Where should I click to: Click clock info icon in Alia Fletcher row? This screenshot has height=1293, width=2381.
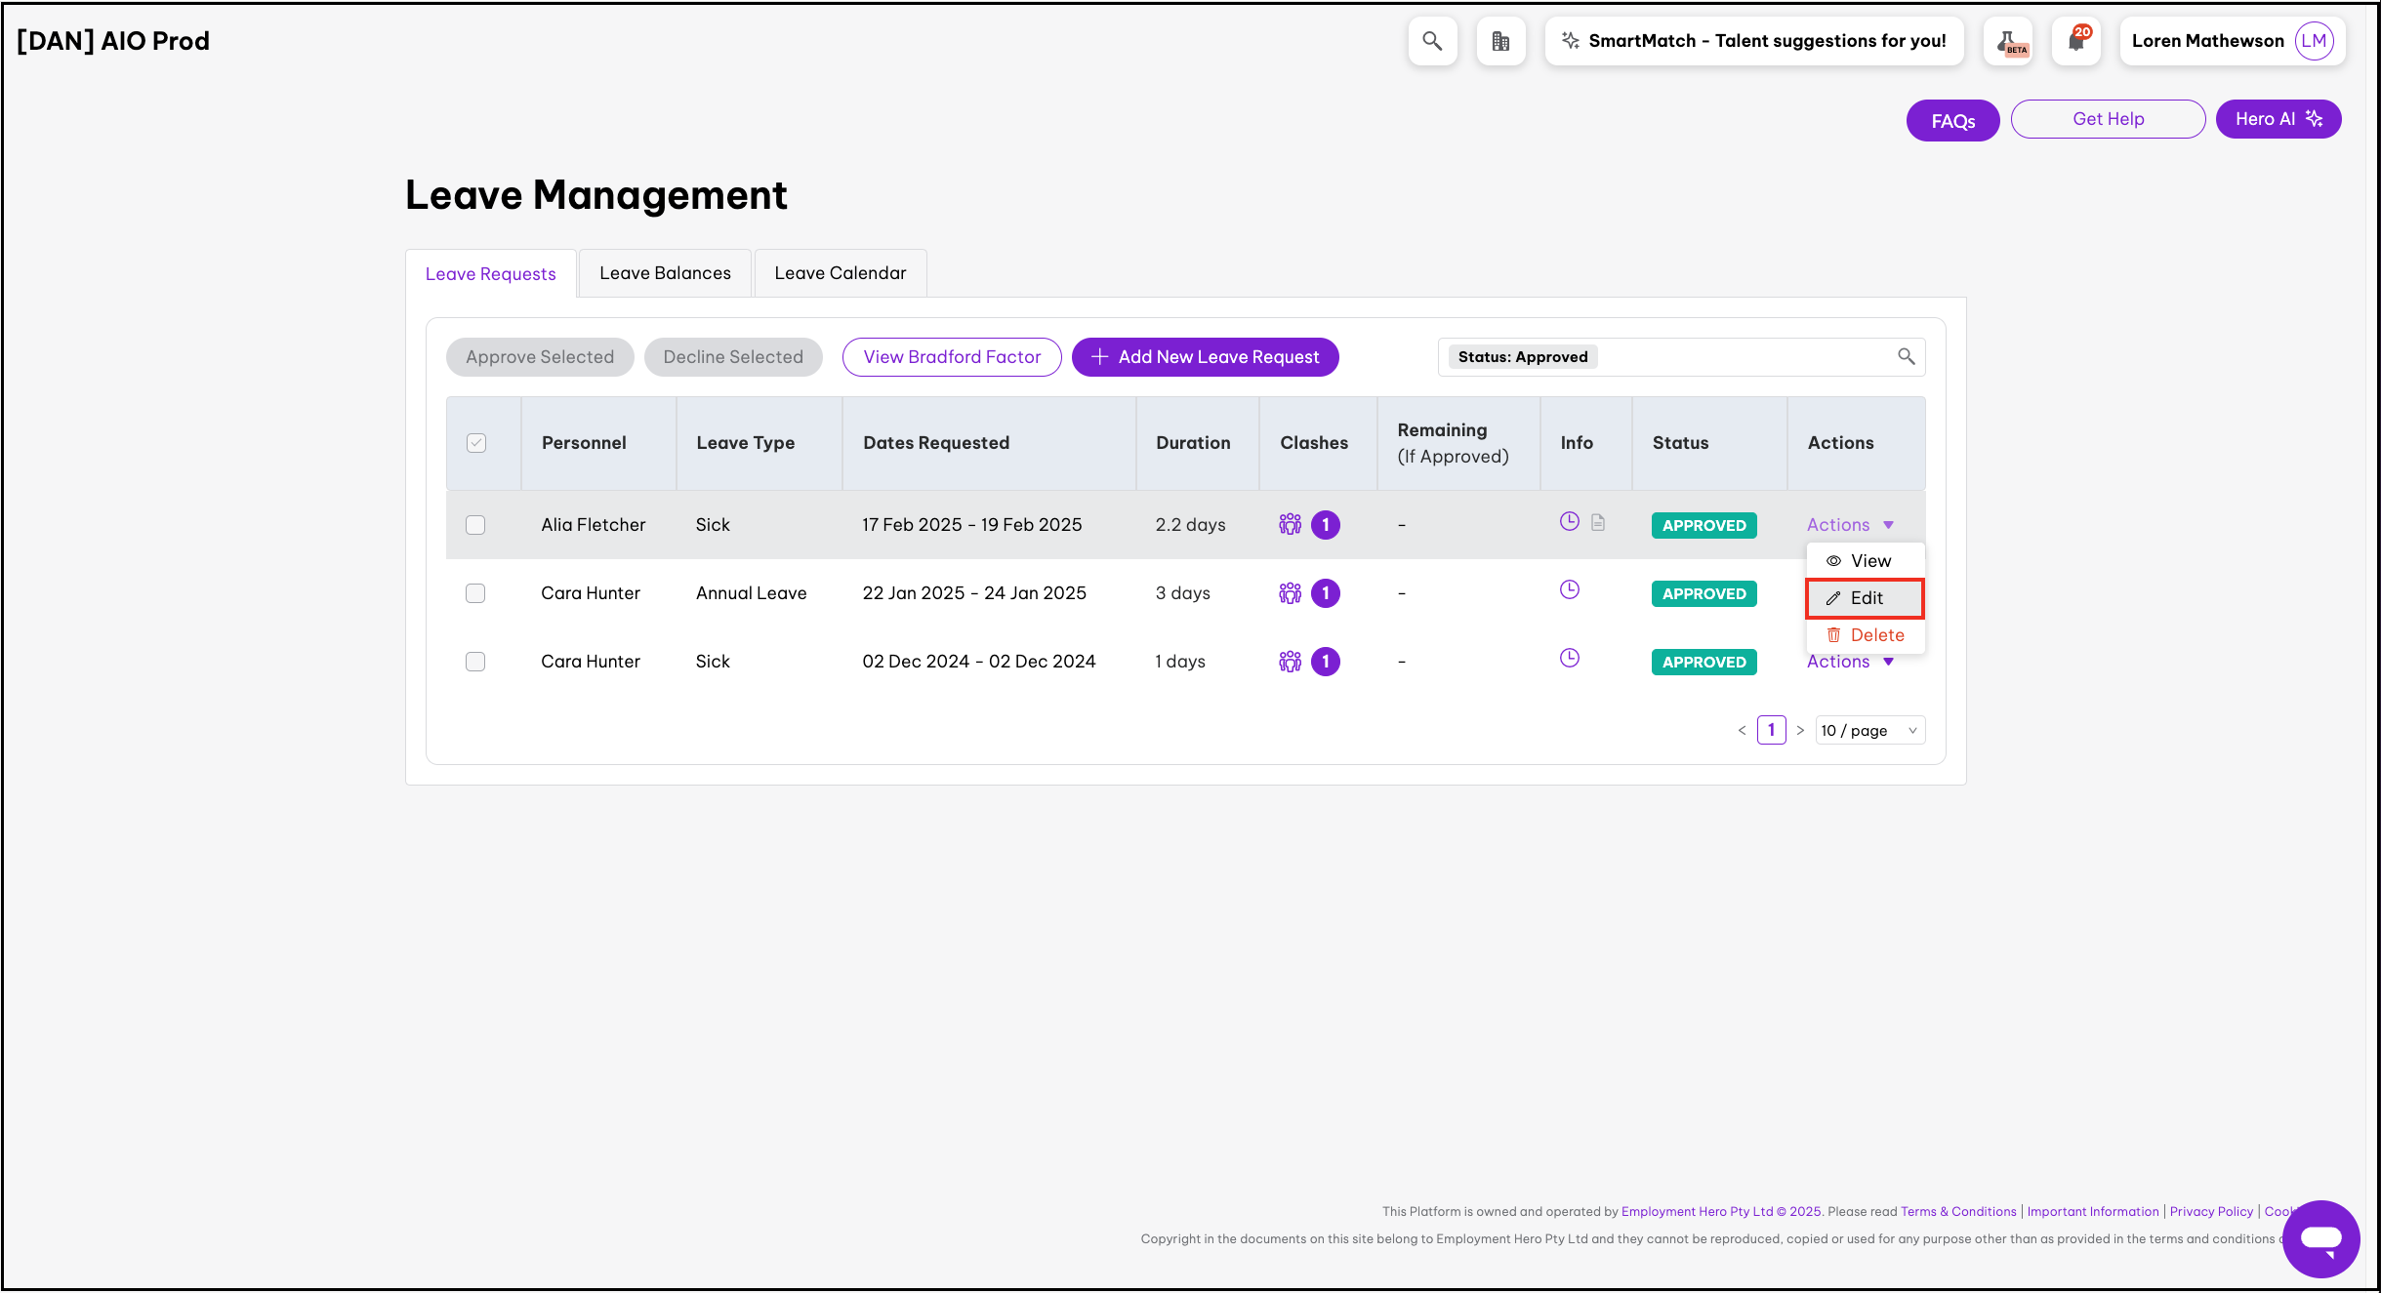pyautogui.click(x=1569, y=522)
